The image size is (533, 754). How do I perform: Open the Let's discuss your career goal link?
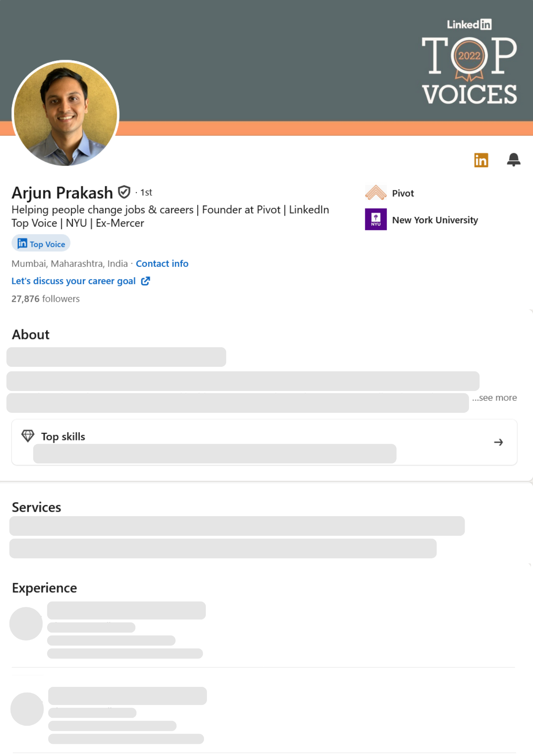click(74, 281)
